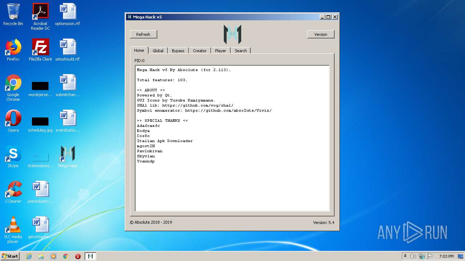Switch to the Player tab

221,51
